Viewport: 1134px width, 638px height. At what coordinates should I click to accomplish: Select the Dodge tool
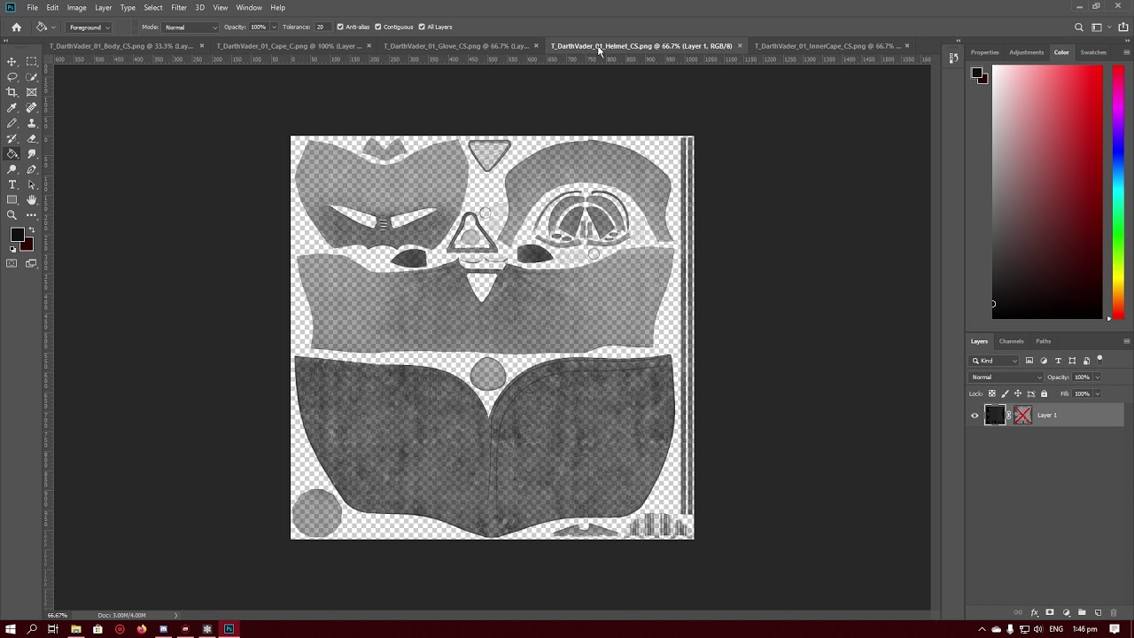[12, 169]
